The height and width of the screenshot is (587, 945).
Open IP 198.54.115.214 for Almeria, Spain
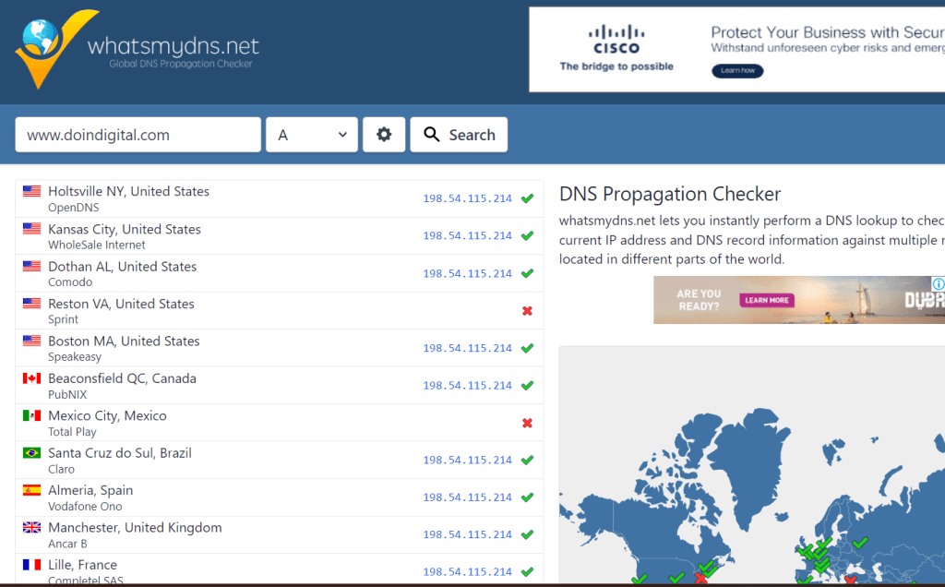point(467,497)
